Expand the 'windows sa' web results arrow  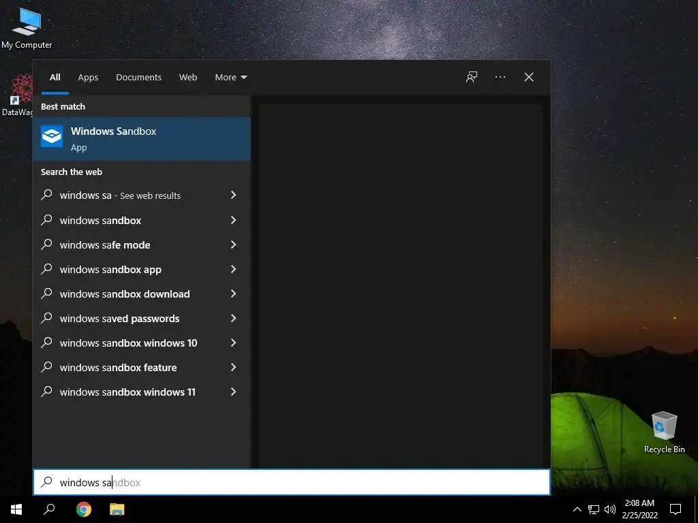pos(233,195)
